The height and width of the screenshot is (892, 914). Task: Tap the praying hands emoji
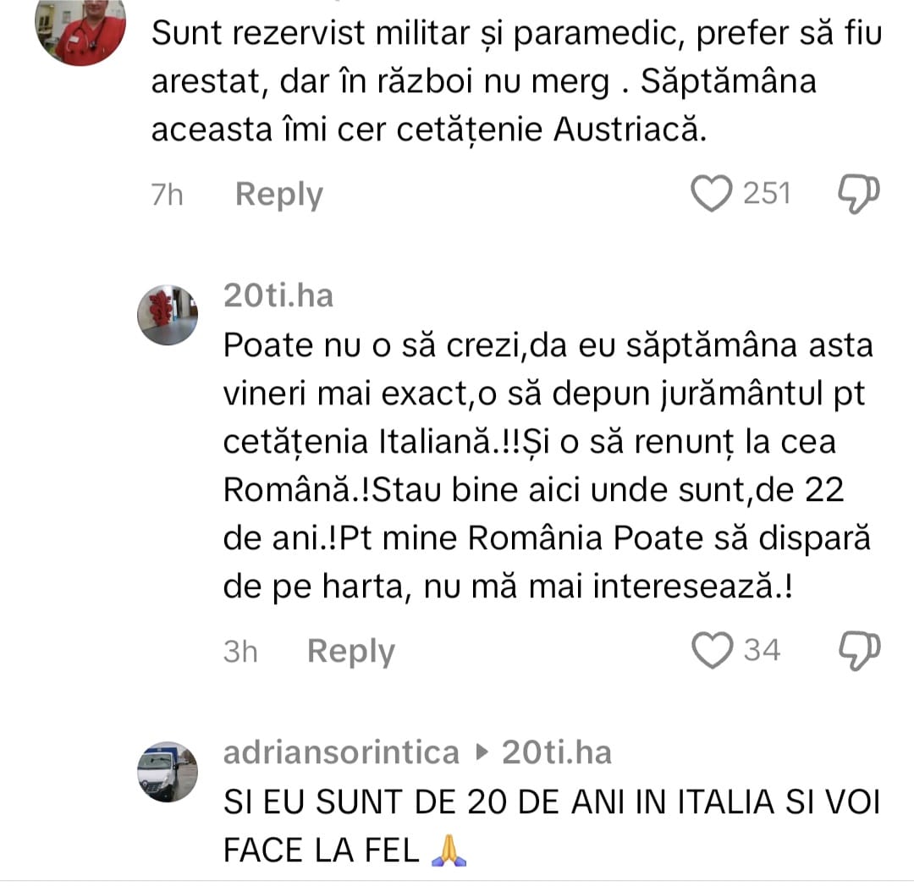[449, 851]
